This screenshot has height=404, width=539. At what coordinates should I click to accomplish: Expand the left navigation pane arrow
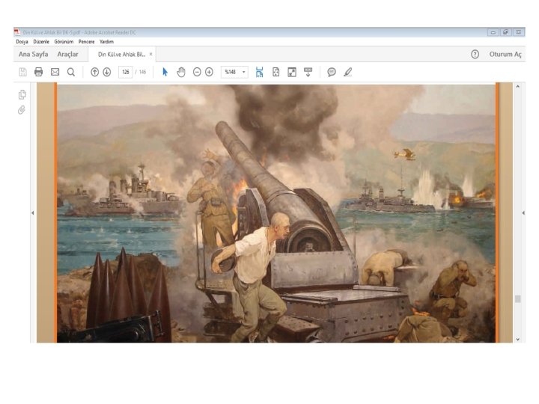33,213
